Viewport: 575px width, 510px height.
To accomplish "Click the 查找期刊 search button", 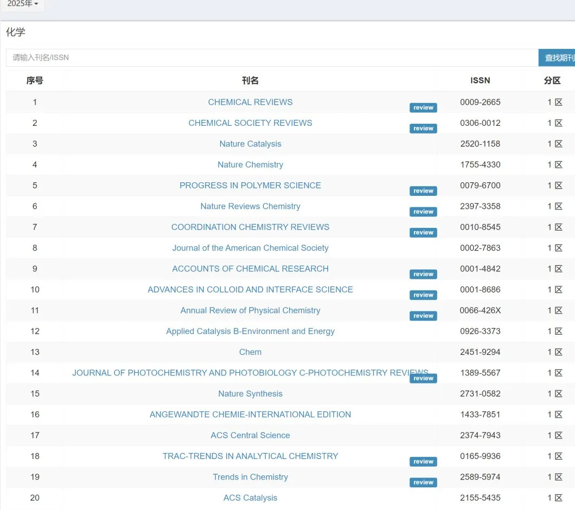I will tap(557, 58).
